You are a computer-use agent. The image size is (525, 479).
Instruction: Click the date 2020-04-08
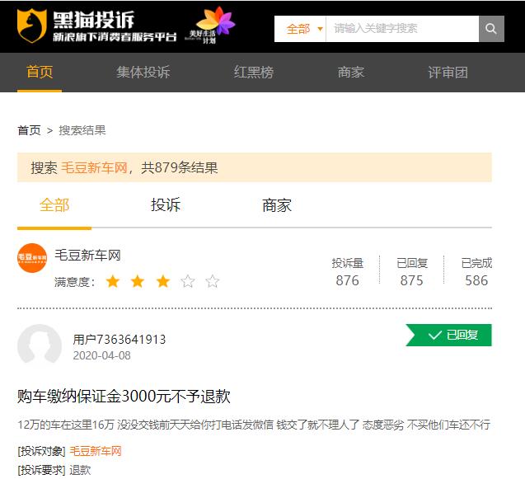(x=102, y=355)
